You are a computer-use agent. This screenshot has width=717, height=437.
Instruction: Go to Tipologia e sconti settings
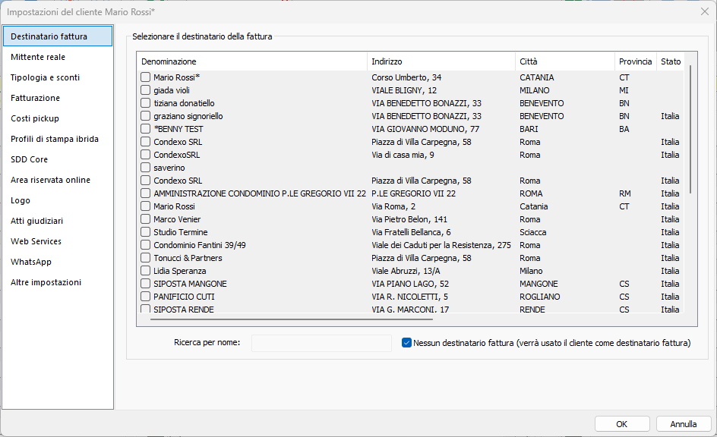click(x=45, y=77)
